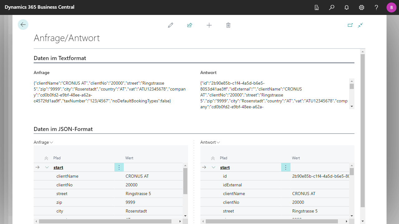The width and height of the screenshot is (399, 224).
Task: Click the help question mark icon
Action: (x=377, y=7)
